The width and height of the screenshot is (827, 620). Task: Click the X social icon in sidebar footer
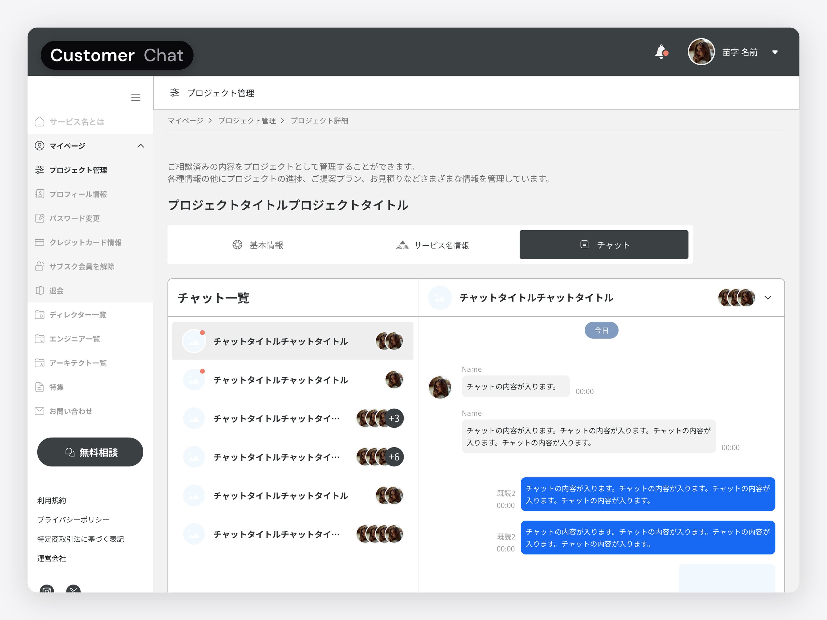[73, 589]
